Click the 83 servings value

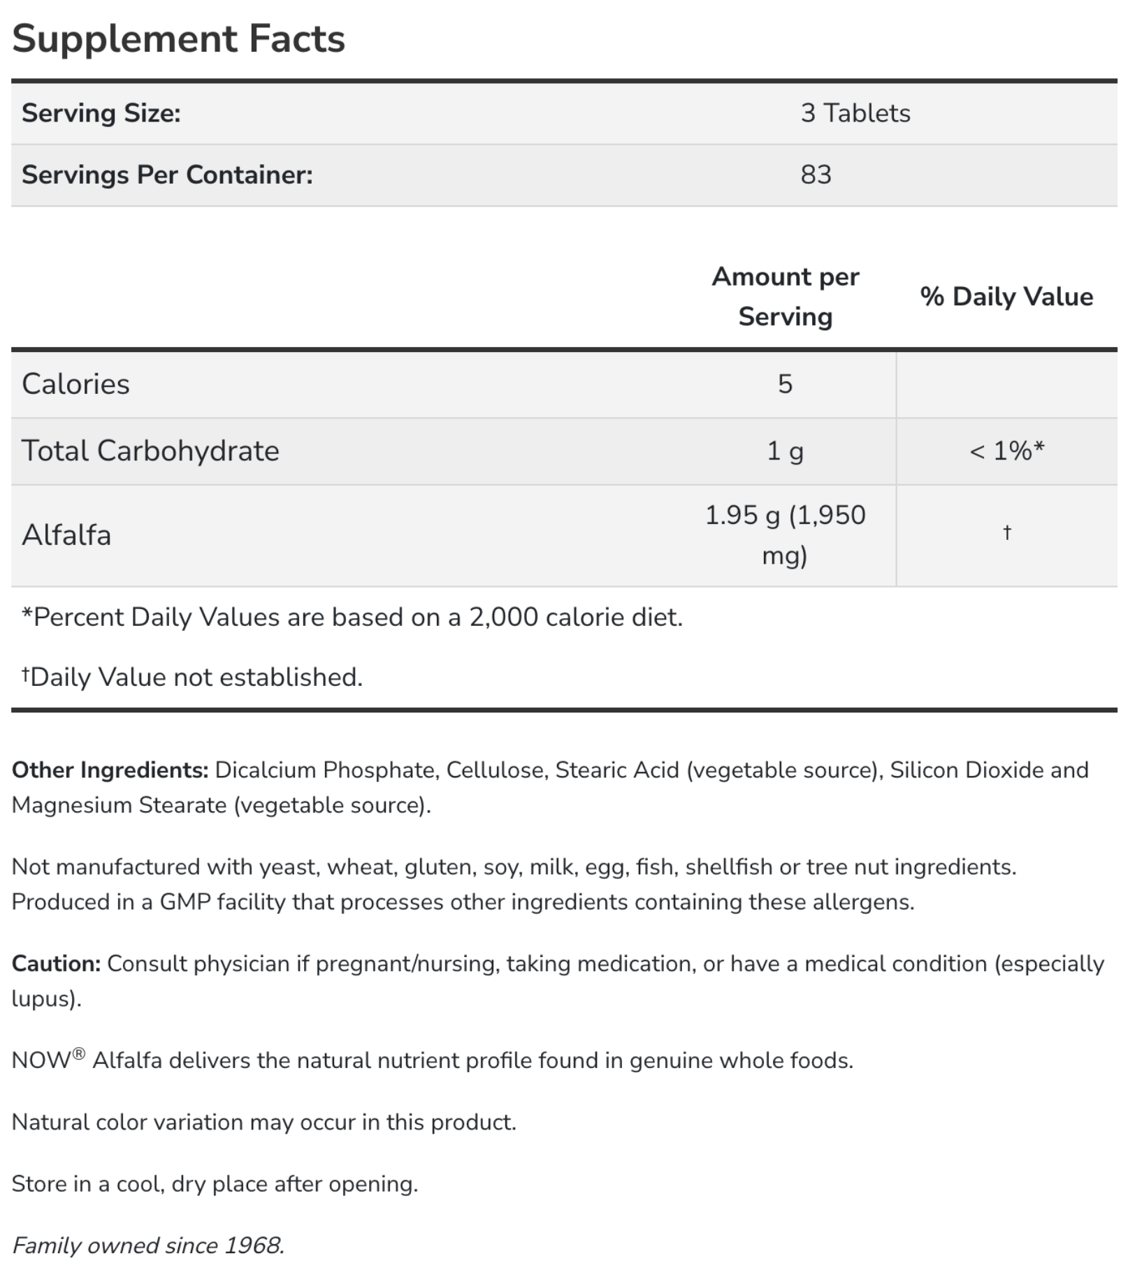click(x=816, y=175)
